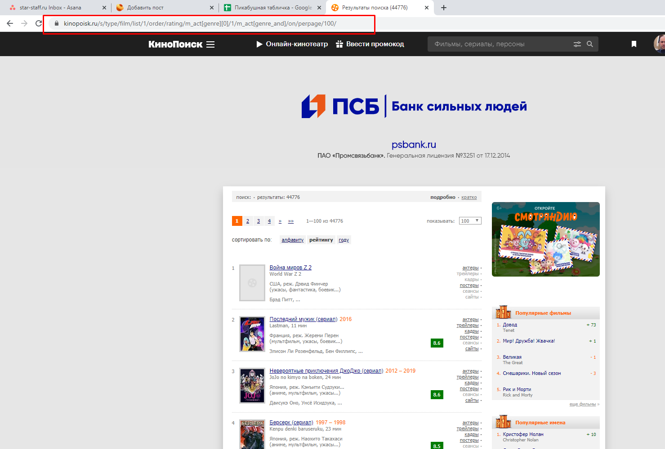Open a new browser tab with the plus icon
Image resolution: width=665 pixels, height=449 pixels.
click(444, 8)
